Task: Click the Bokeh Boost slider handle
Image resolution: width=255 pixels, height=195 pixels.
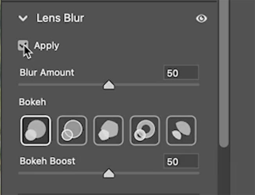Action: pos(109,173)
